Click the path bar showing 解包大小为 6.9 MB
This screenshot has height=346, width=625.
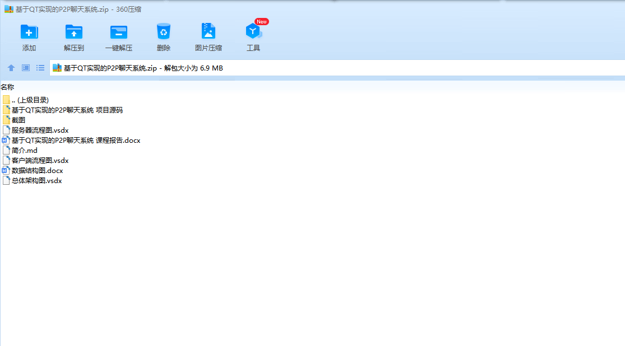tap(337, 68)
